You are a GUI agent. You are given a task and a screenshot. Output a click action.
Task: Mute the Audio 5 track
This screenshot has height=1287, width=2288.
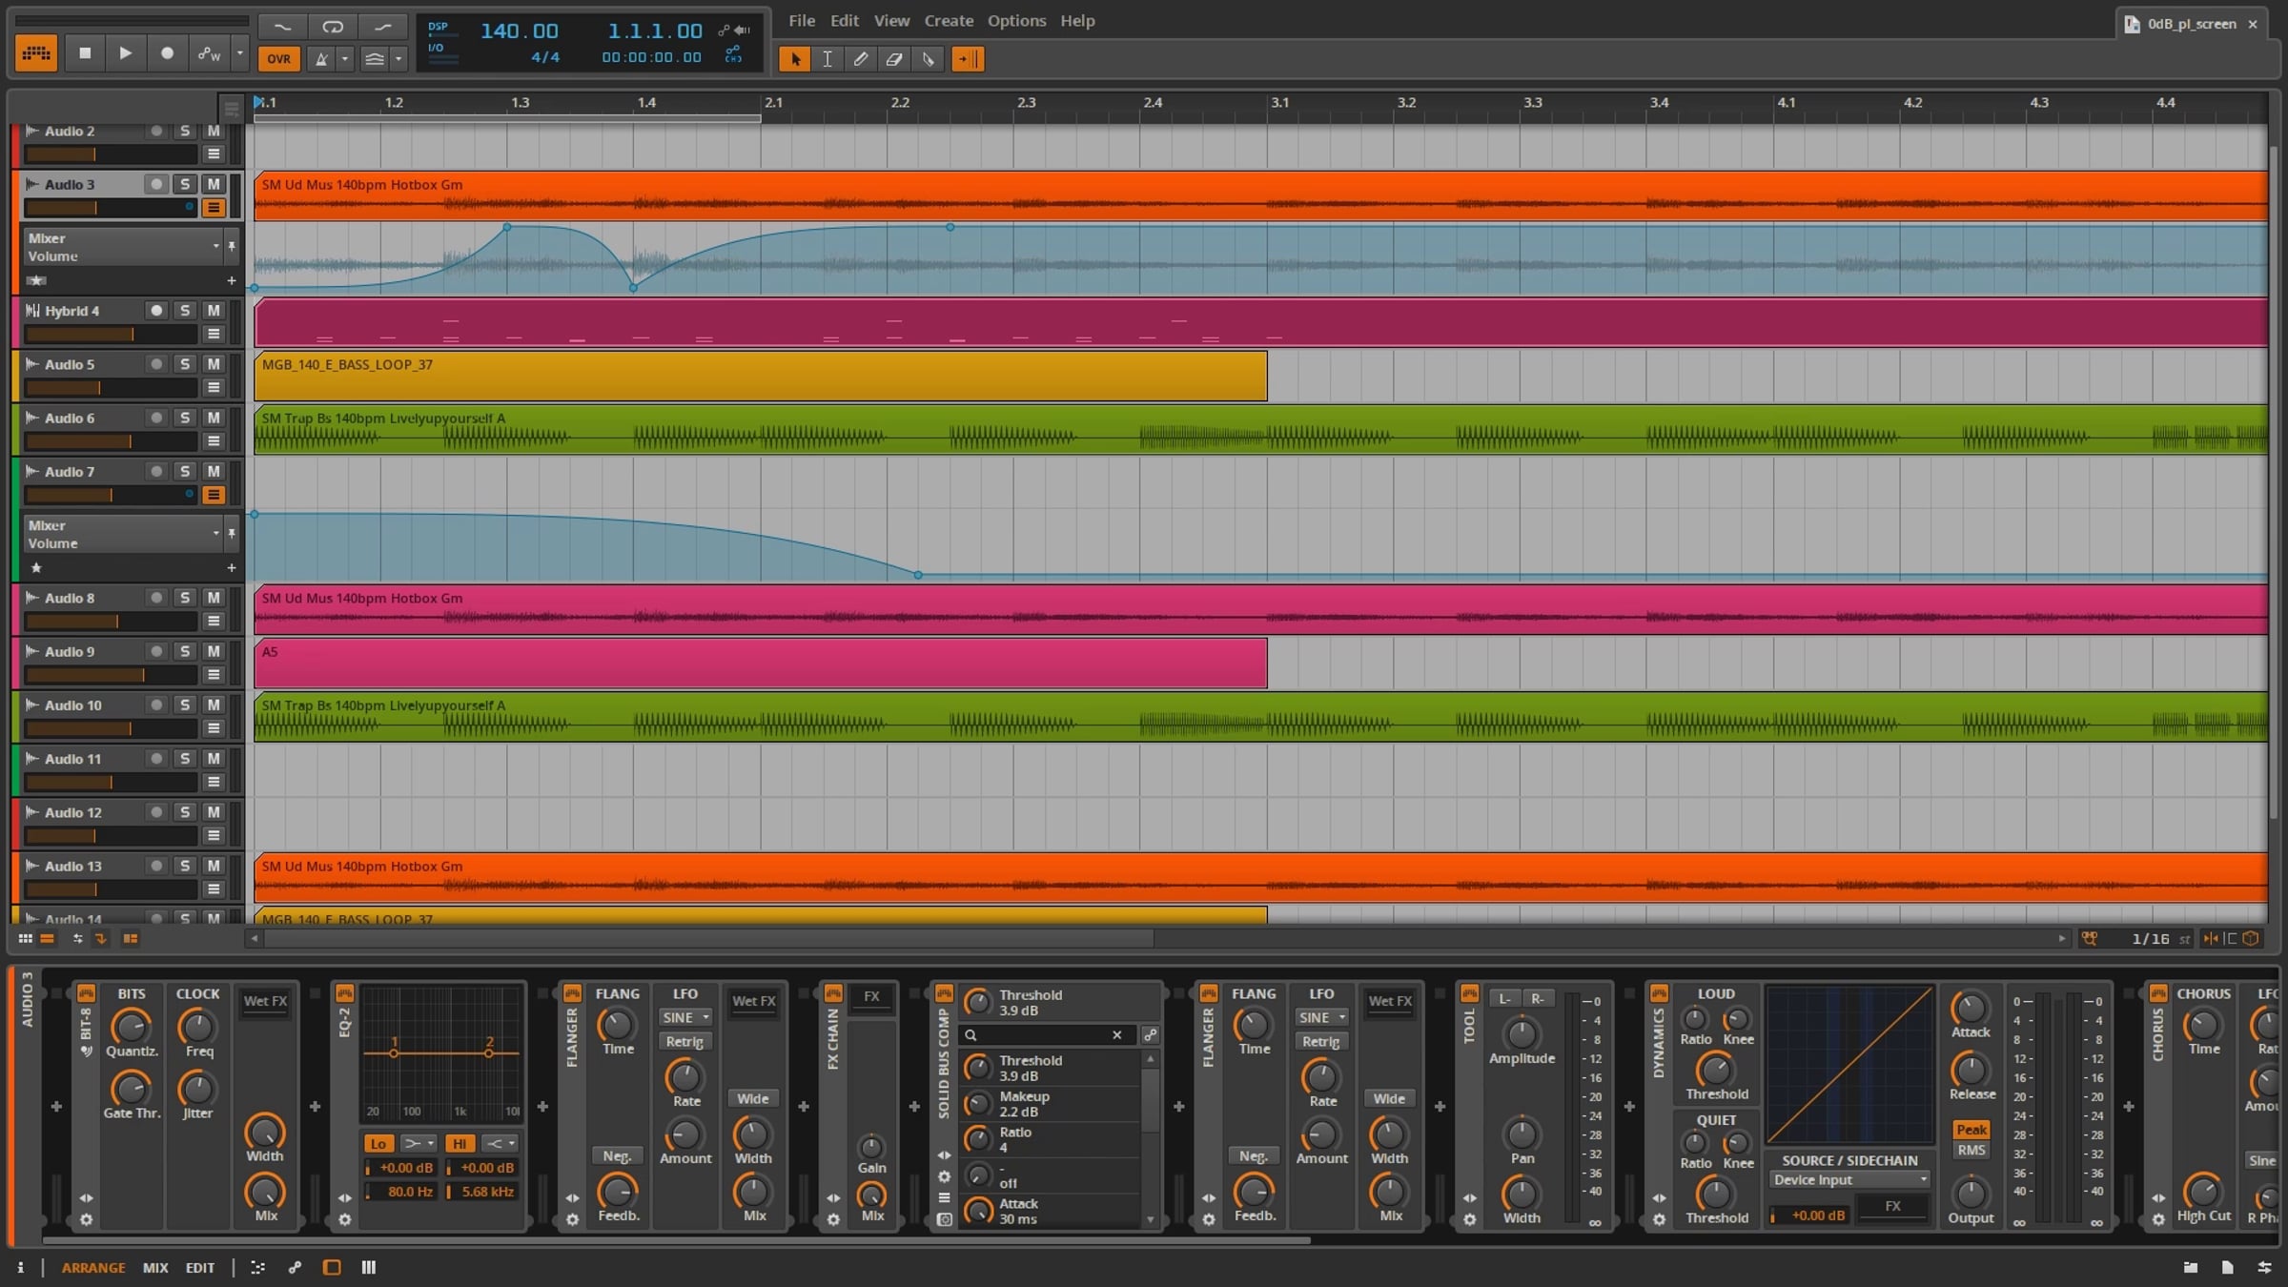pyautogui.click(x=214, y=364)
